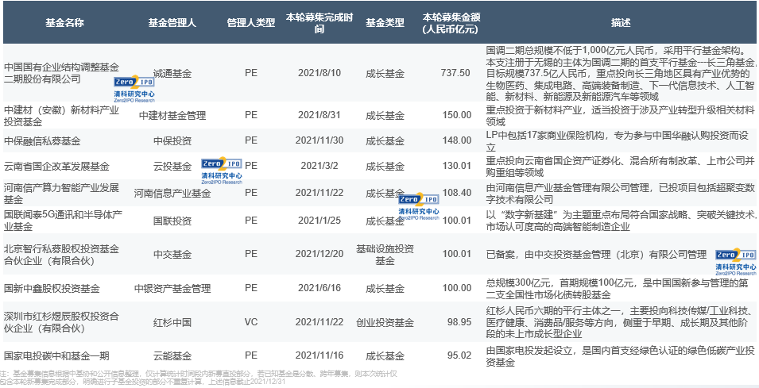Select manager cell 中交基金

click(x=172, y=255)
